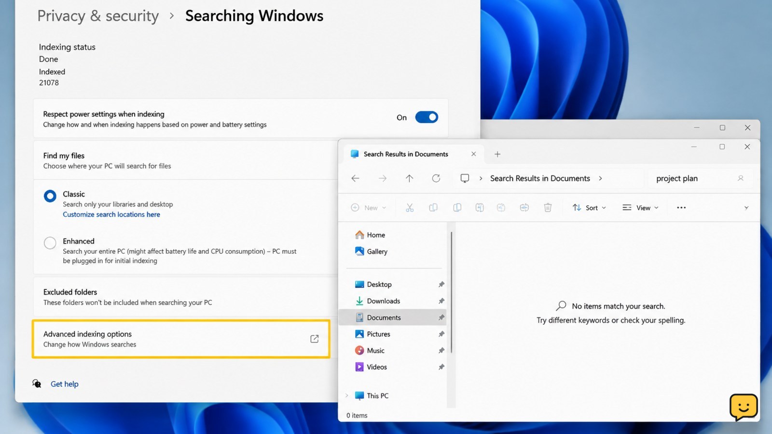772x434 pixels.
Task: Click the Rename icon in Explorer toolbar
Action: coord(479,207)
